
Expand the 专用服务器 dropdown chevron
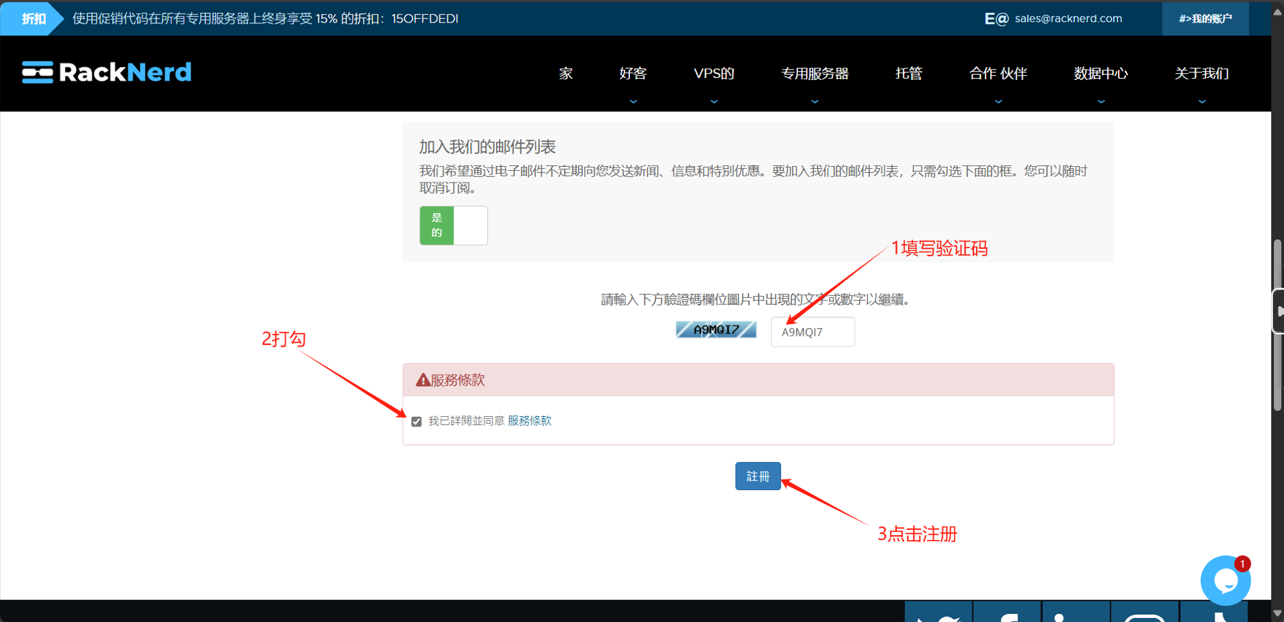point(815,102)
